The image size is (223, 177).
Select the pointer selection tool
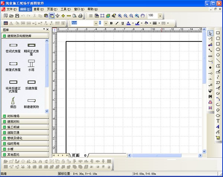point(210,34)
